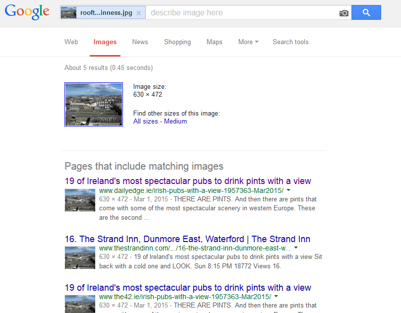Open search by image camera icon
401x313 pixels.
(344, 13)
